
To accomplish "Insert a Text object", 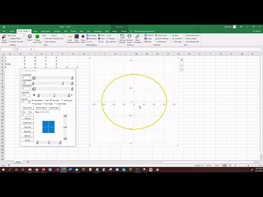I will 101,41.
